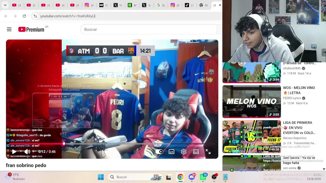The width and height of the screenshot is (326, 183).
Task: Open the Kick tab
Action: (132, 5)
